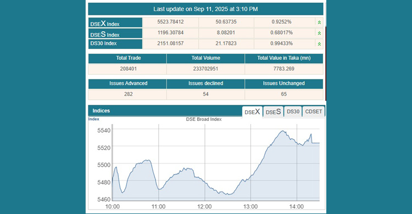The height and width of the screenshot is (214, 412).
Task: Click the chart peak near 13:40
Action: pos(283,131)
